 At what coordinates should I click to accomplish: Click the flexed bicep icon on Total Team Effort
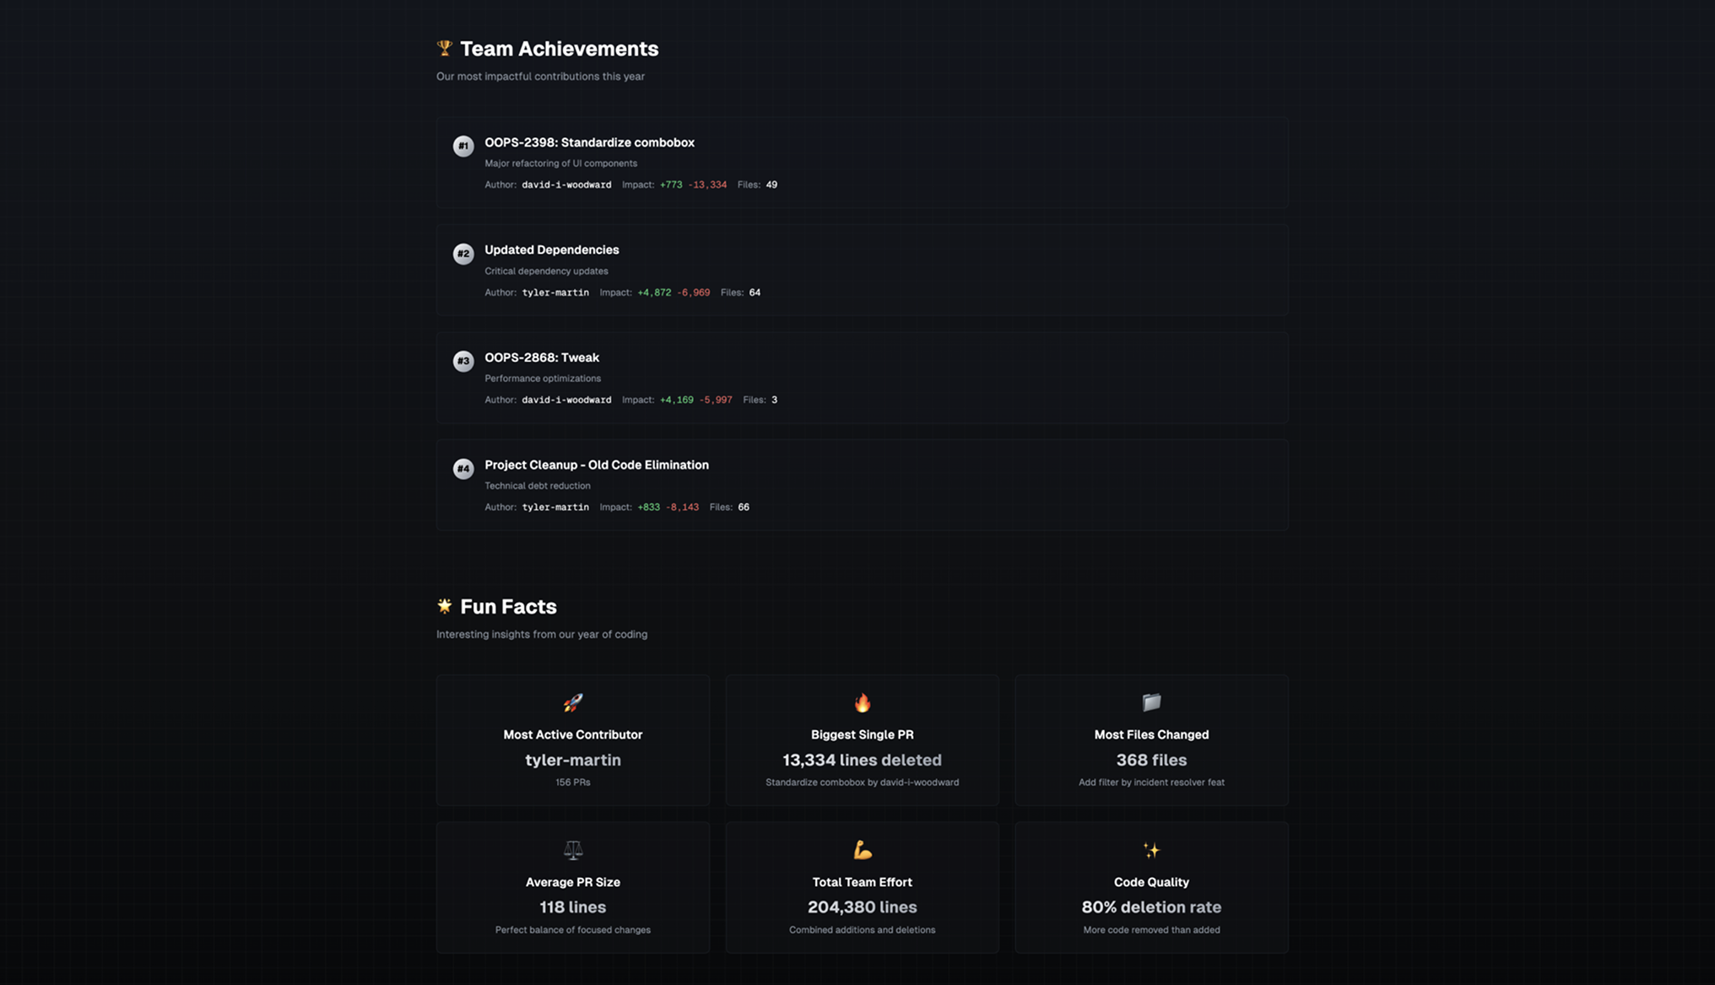click(862, 850)
